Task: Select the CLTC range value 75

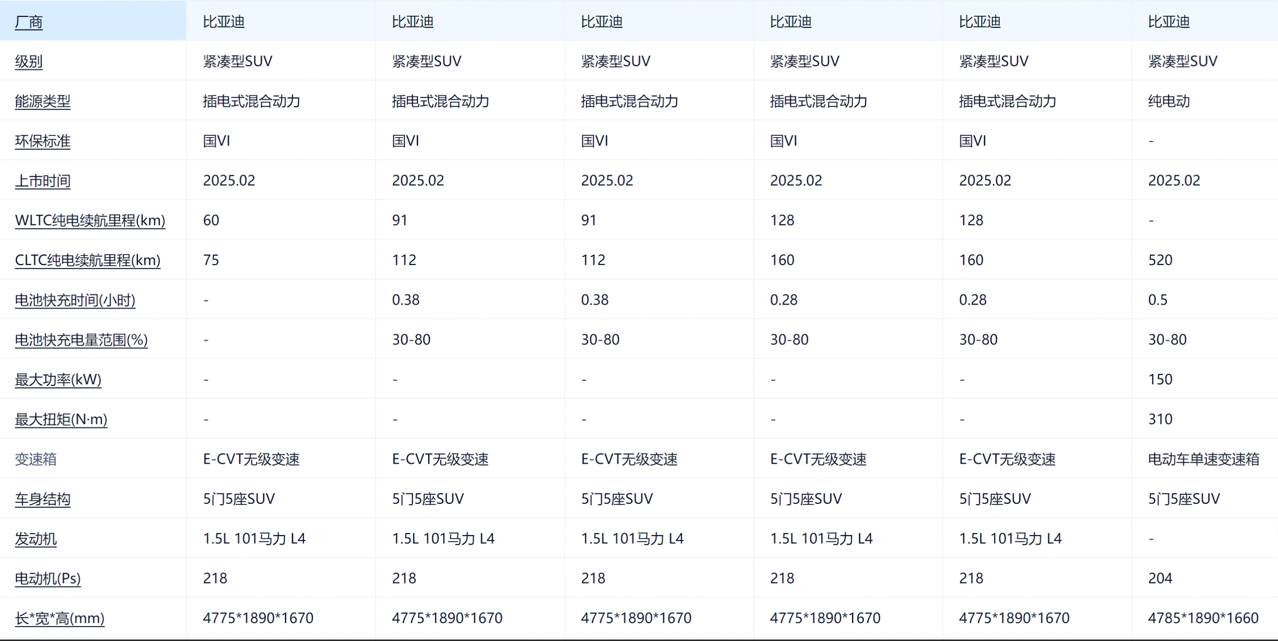Action: tap(211, 261)
